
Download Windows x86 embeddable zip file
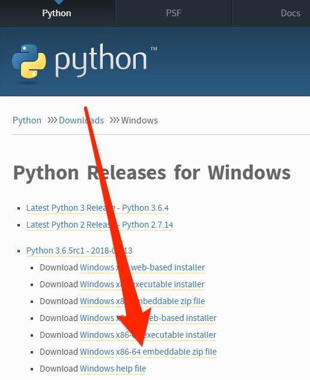click(142, 301)
